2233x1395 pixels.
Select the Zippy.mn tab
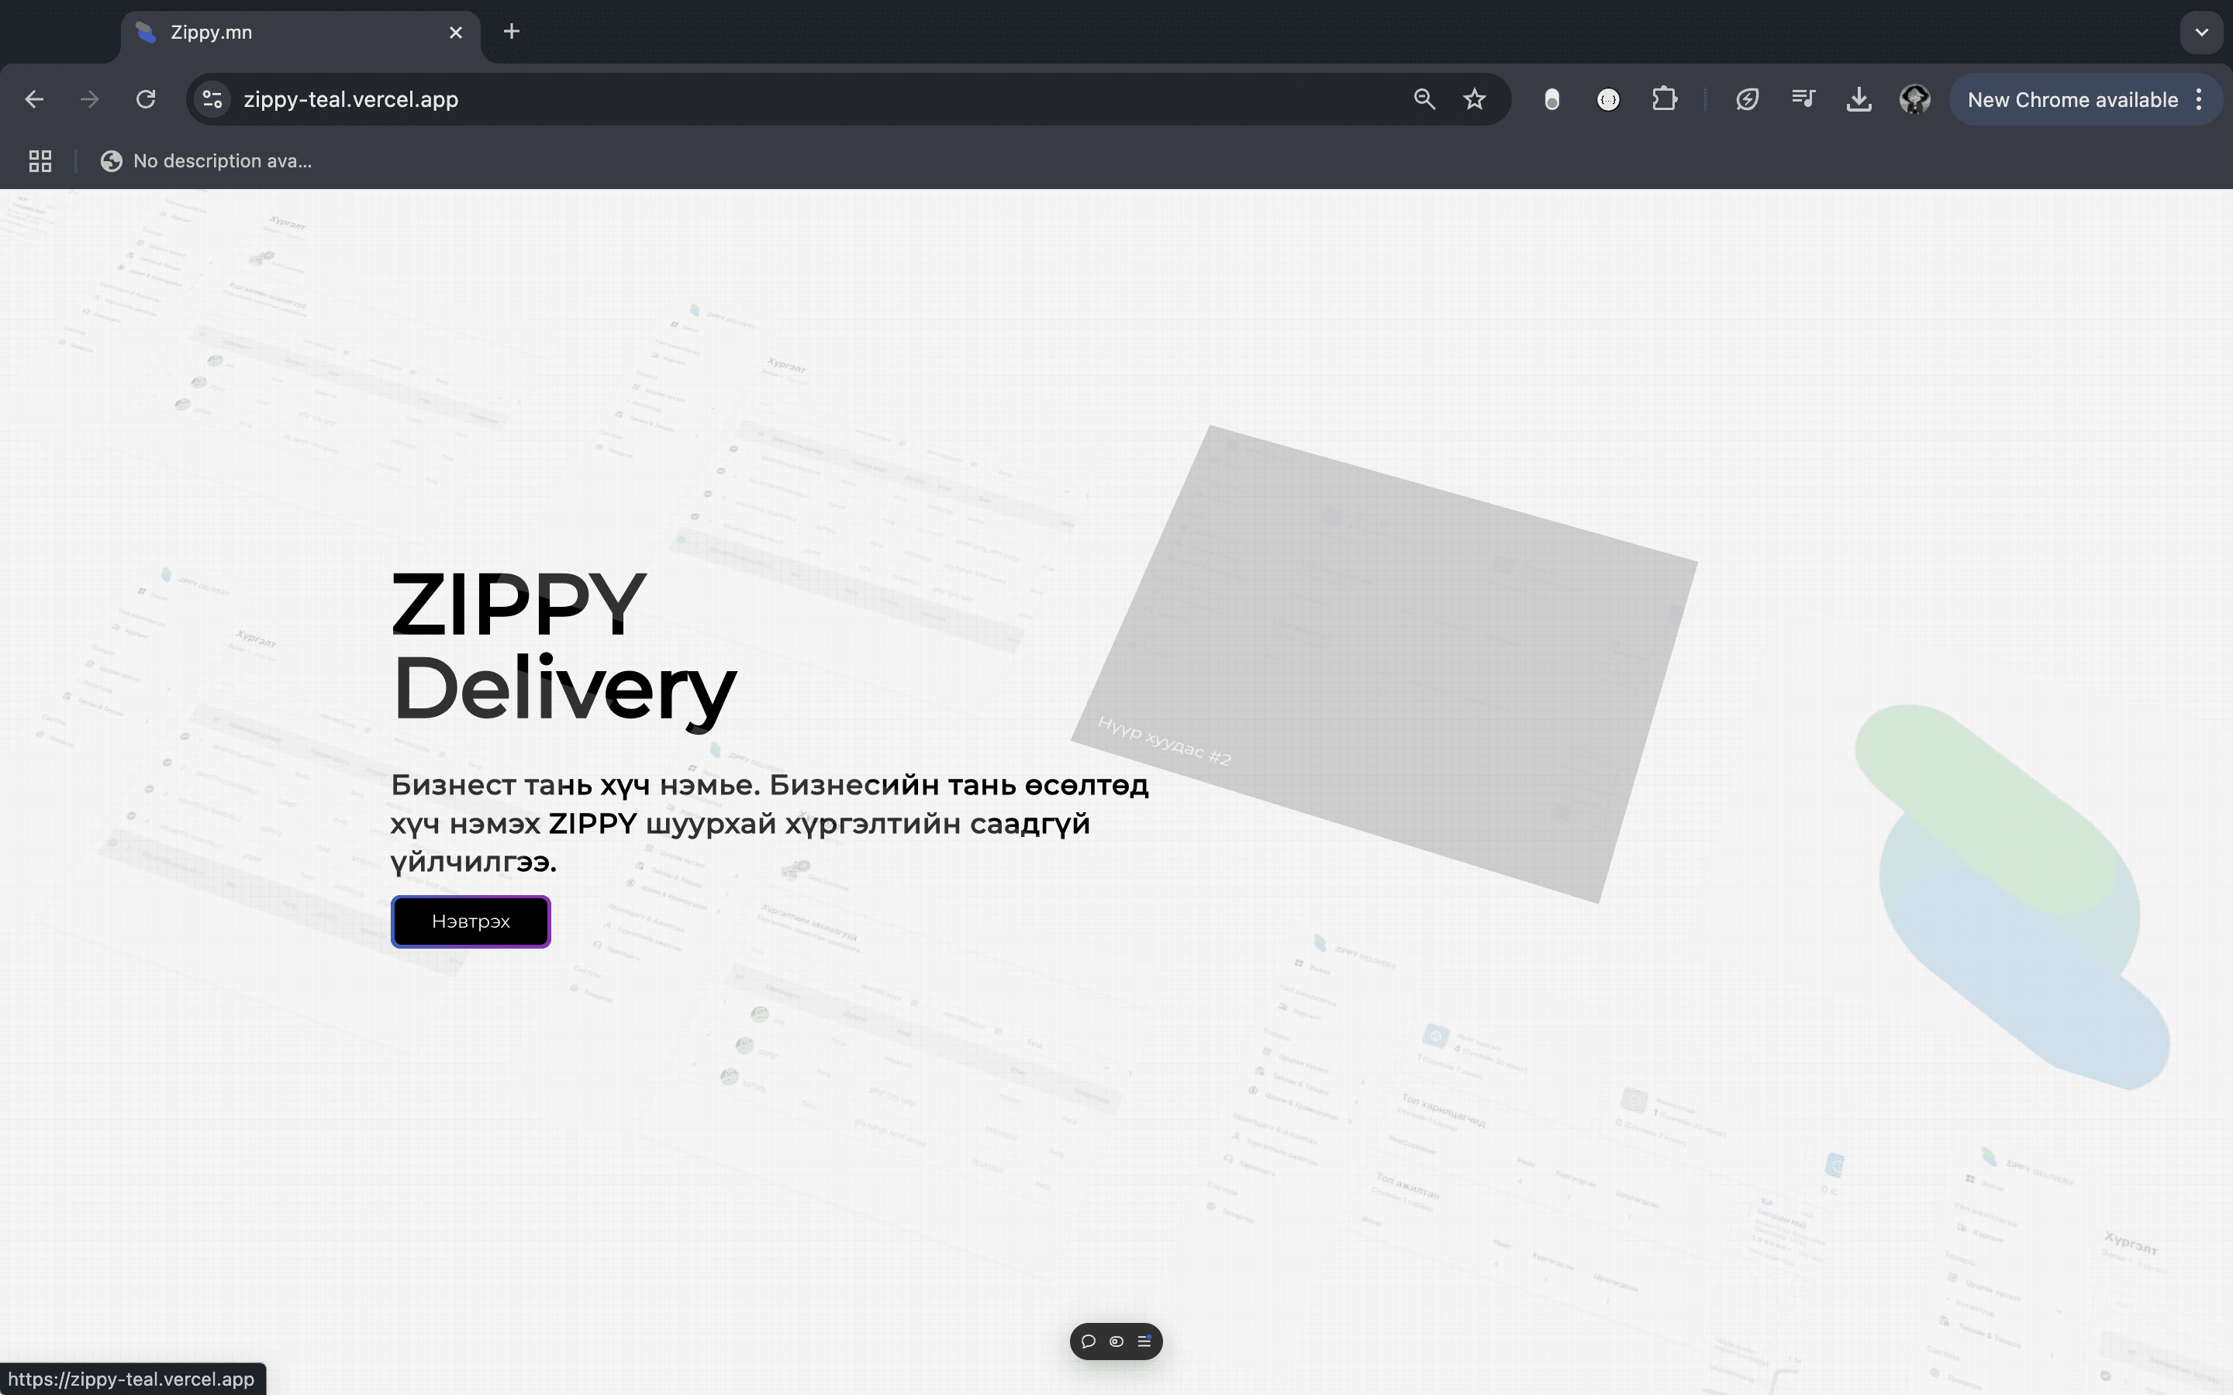click(301, 33)
